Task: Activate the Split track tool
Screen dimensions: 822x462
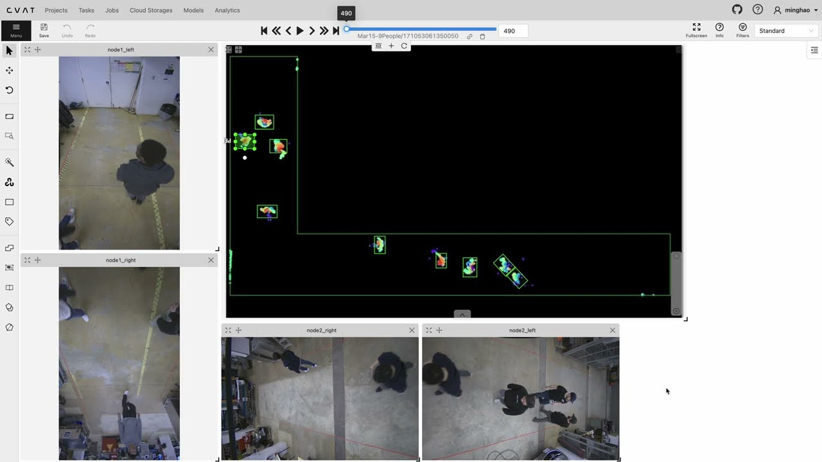Action: coord(9,287)
